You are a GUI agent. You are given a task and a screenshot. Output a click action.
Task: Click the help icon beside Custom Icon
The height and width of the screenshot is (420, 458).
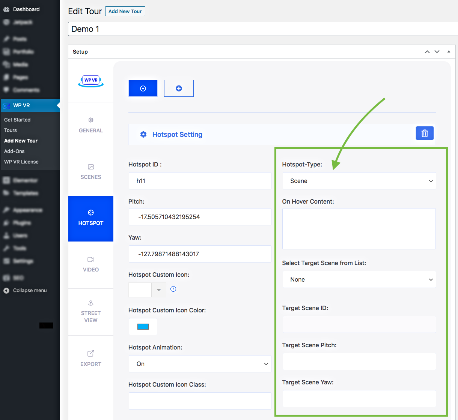pyautogui.click(x=173, y=289)
